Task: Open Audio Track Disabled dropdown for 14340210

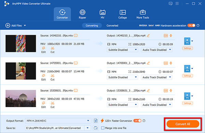Action: (x=156, y=50)
